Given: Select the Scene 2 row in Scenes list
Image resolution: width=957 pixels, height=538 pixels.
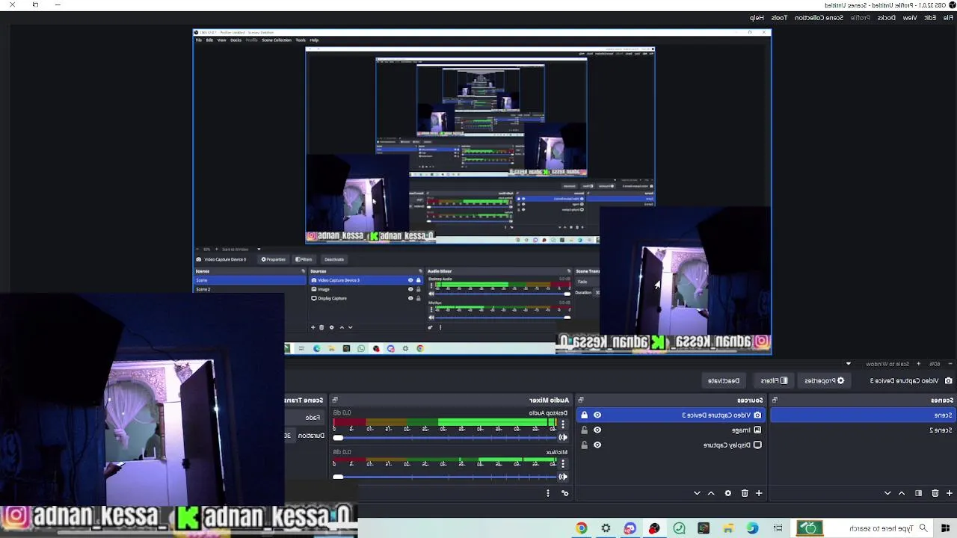Looking at the screenshot, I should coord(864,430).
